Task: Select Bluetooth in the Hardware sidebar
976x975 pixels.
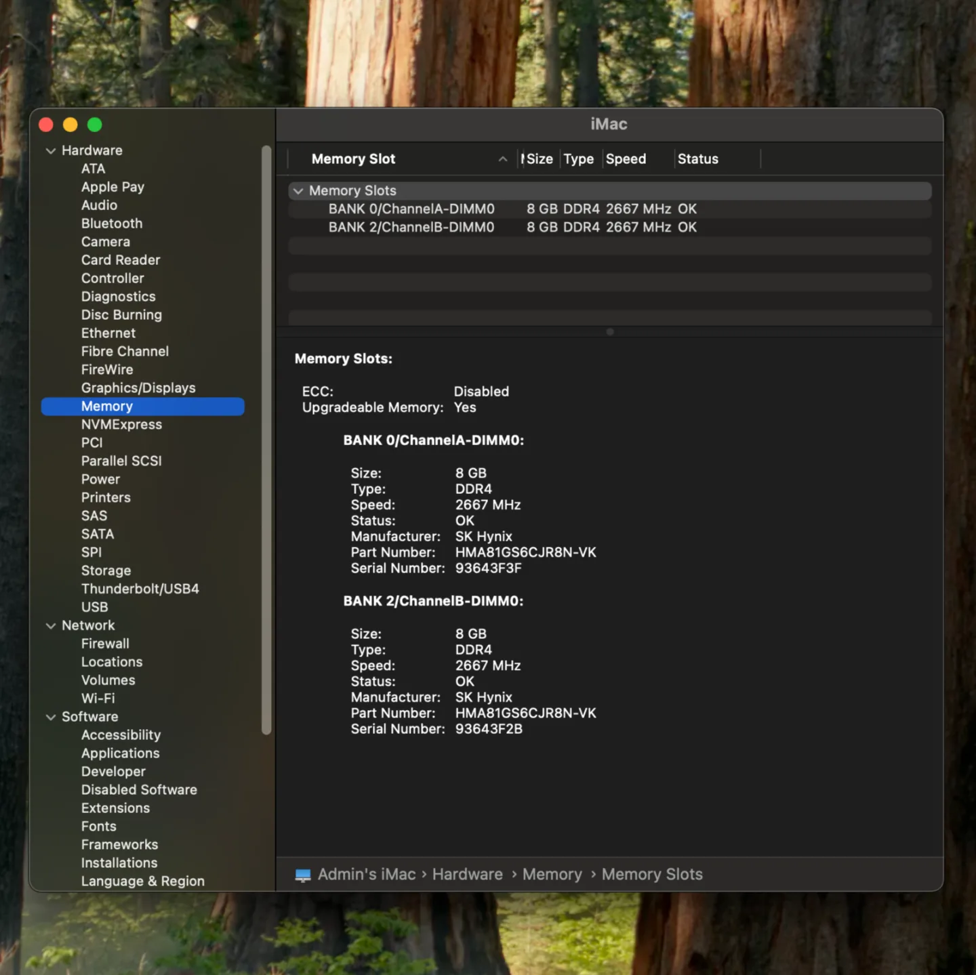Action: 112,223
